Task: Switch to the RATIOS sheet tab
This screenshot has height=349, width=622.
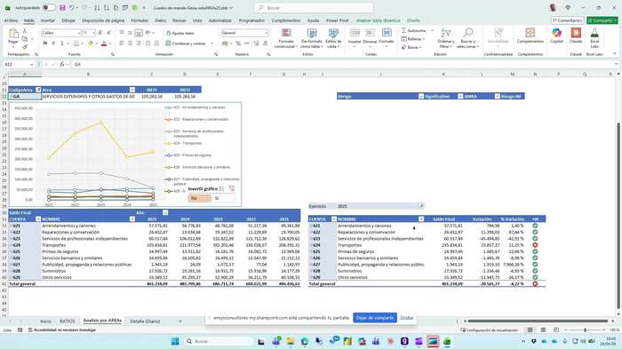Action: tap(67, 321)
